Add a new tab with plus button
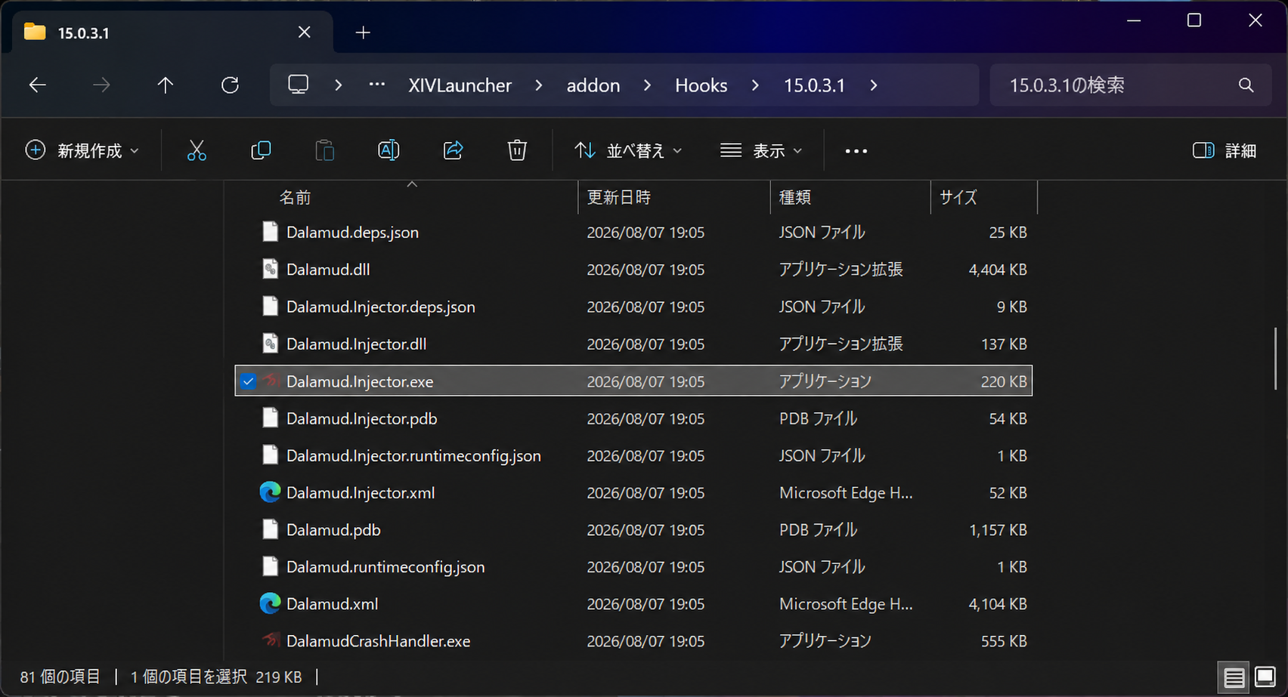This screenshot has width=1288, height=697. click(363, 32)
